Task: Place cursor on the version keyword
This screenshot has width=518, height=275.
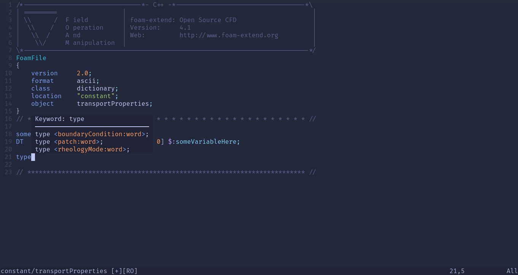Action: click(x=44, y=73)
